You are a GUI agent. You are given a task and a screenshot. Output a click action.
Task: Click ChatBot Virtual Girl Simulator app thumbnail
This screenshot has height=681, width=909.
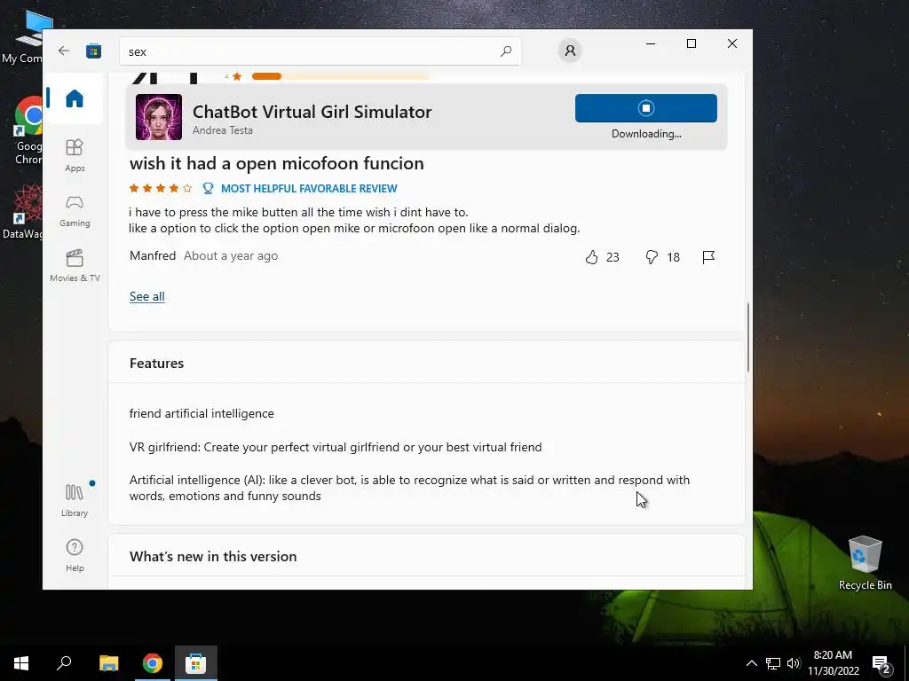click(159, 117)
